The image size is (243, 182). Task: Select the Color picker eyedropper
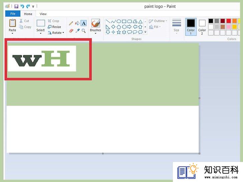click(77, 31)
